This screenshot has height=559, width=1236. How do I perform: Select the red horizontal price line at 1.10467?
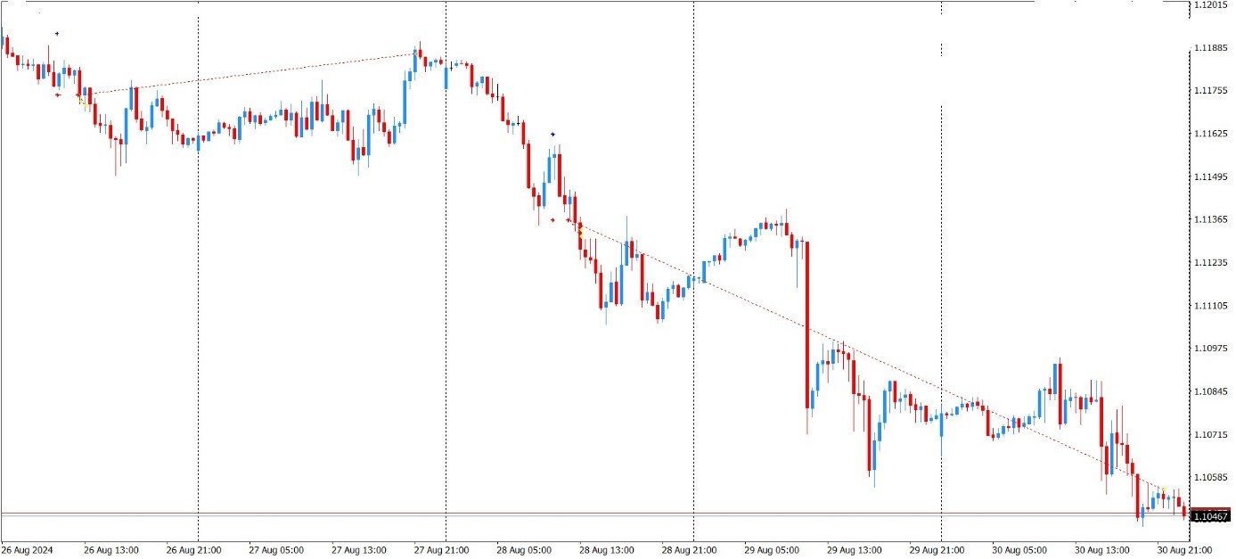click(595, 513)
